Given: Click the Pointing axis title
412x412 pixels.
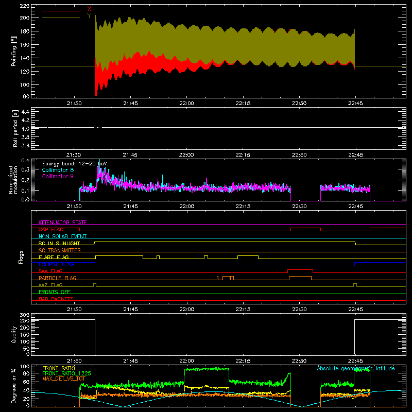Looking at the screenshot, I should tap(14, 51).
